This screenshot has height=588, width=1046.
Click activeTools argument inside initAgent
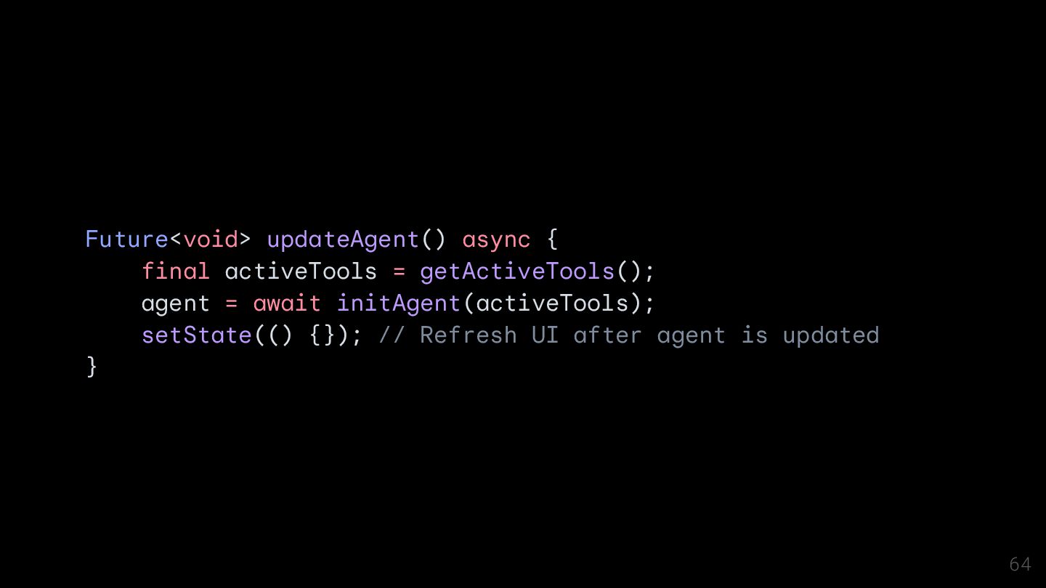552,303
